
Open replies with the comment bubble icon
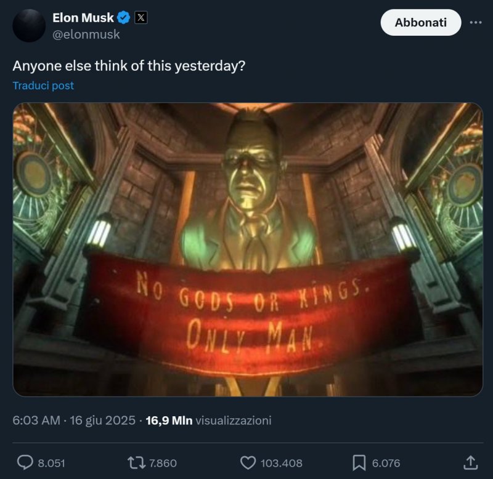tap(23, 462)
